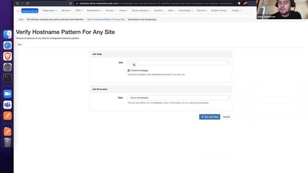Open Brave Shields lion icon
The width and height of the screenshot is (308, 173).
(239, 3)
